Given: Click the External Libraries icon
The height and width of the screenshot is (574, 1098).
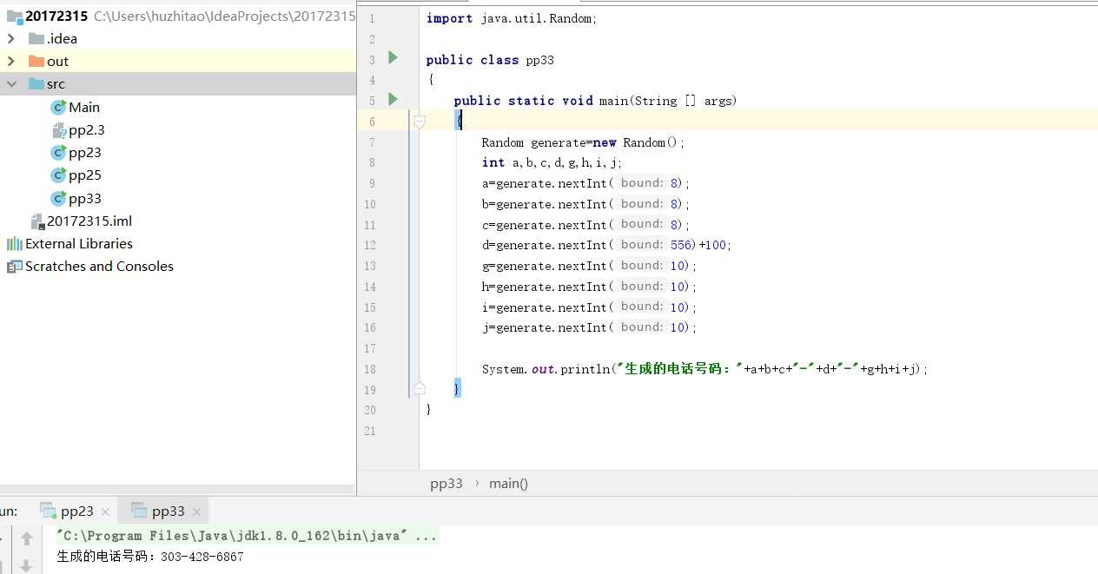Looking at the screenshot, I should [x=15, y=244].
